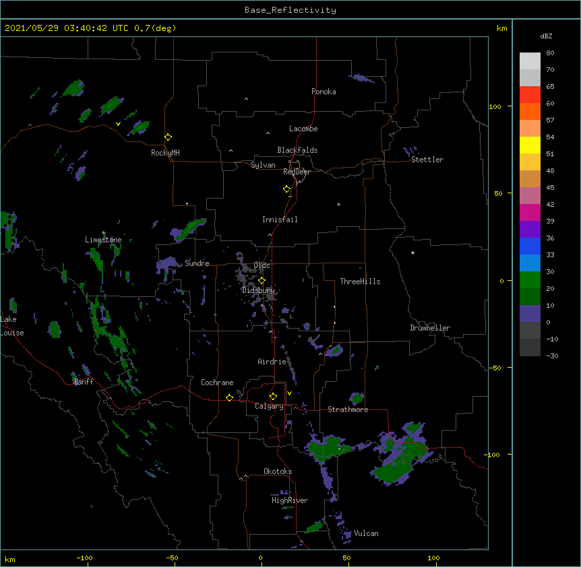Click the yellow V marker northeast of Calgary
This screenshot has width=581, height=567.
coord(289,393)
